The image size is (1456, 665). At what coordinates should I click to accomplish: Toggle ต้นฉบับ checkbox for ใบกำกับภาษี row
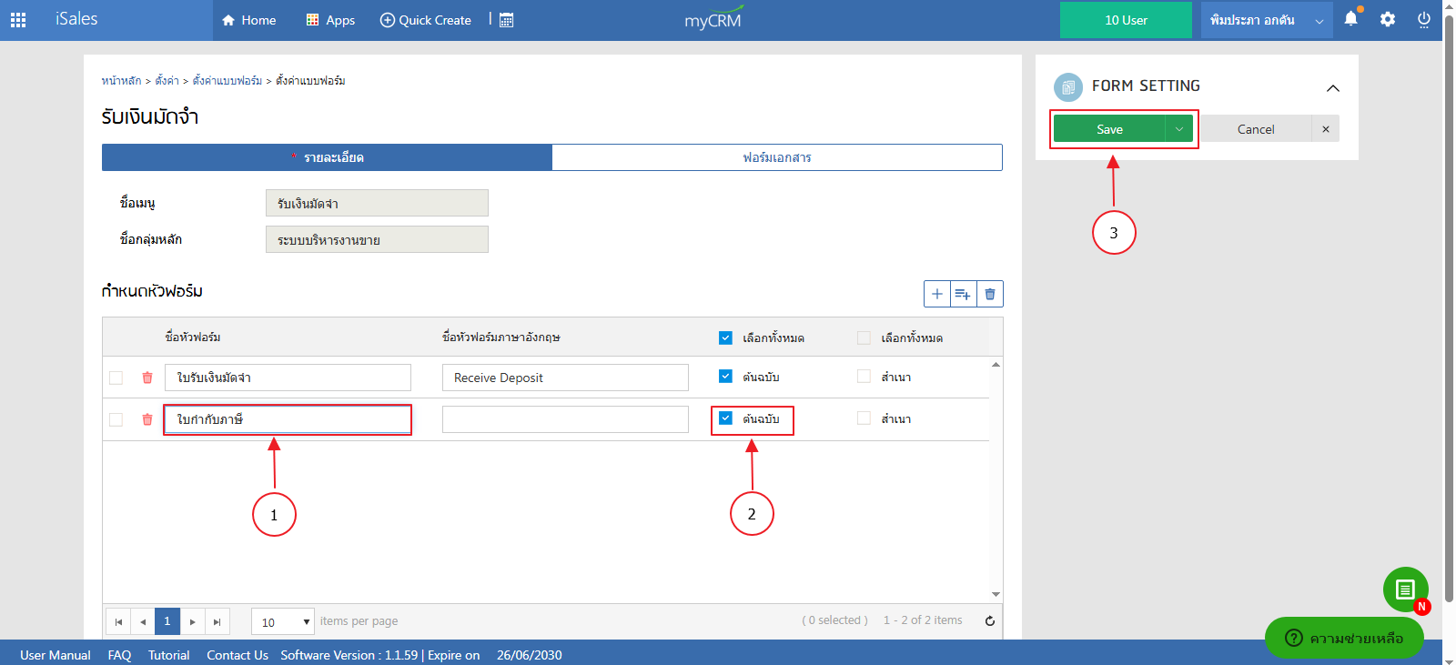coord(725,418)
